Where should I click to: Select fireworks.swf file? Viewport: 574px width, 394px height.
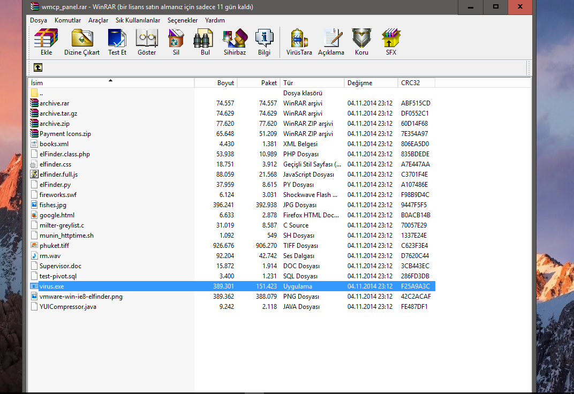[232, 195]
